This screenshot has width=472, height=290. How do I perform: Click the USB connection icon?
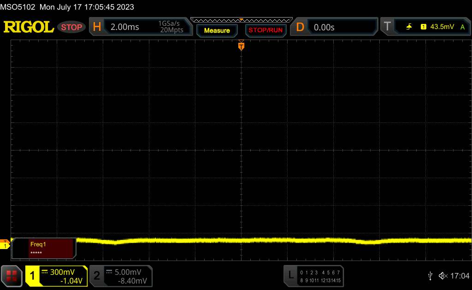pos(430,276)
